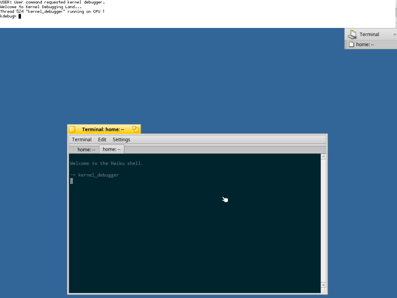Click the kernel_debugger command text in the terminal
Screen dimensions: 397x298
[99, 175]
